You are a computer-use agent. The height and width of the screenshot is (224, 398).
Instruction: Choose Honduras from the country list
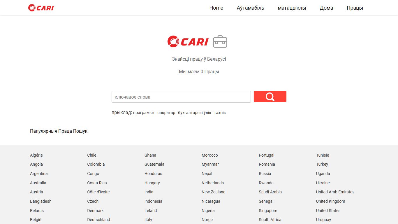(153, 174)
